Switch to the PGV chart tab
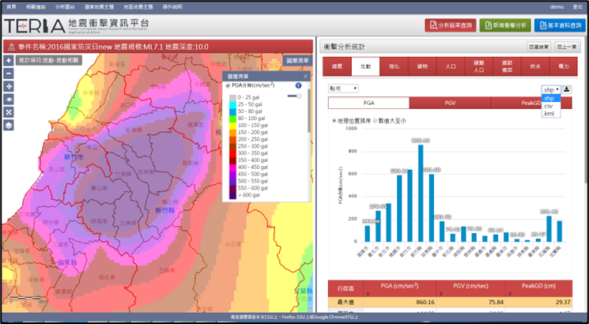This screenshot has width=589, height=324. click(x=451, y=103)
